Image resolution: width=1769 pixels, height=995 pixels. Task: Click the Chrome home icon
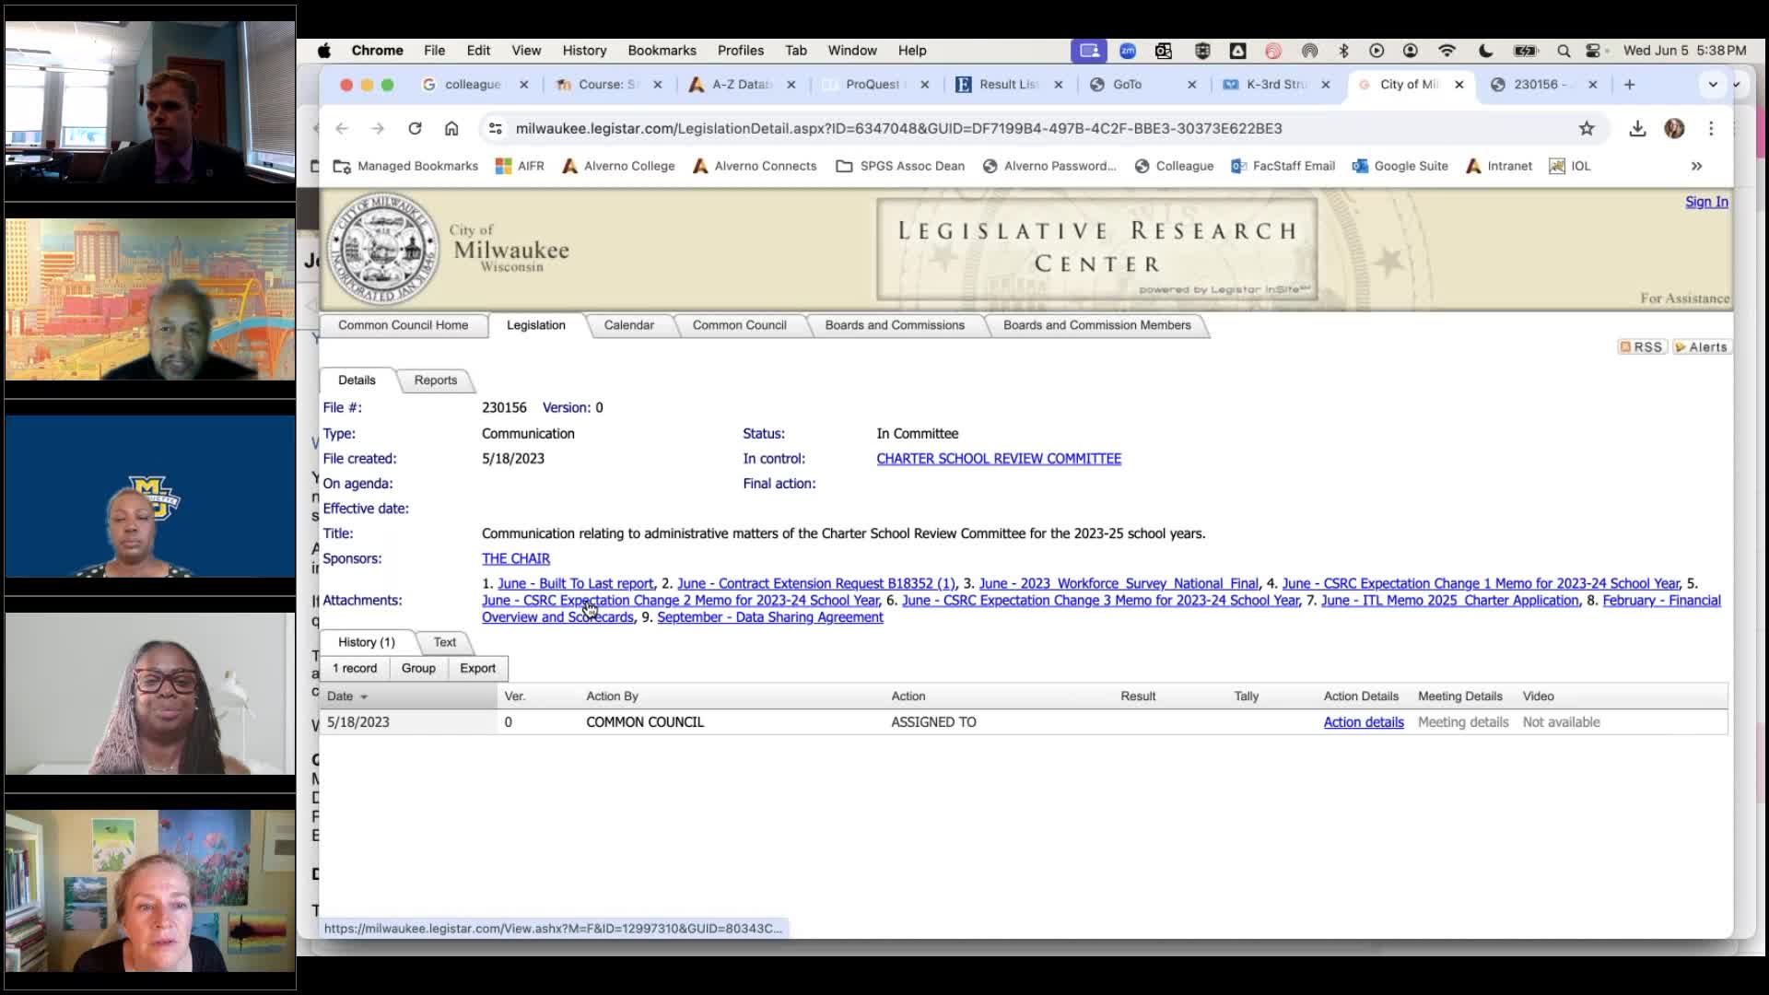451,129
